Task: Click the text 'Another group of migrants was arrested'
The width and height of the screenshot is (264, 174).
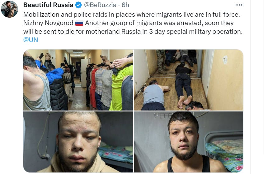Action: [x=143, y=23]
